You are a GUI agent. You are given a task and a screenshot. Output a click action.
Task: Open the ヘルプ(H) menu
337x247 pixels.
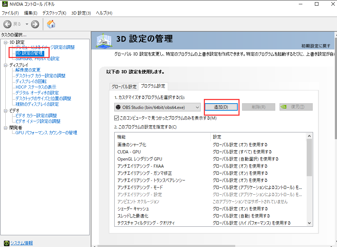pyautogui.click(x=104, y=13)
